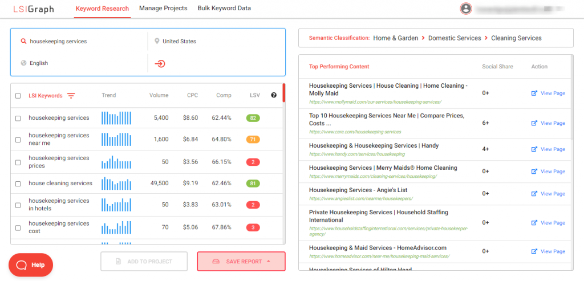The height and width of the screenshot is (281, 584).
Task: Click the keyword table red scrollbar
Action: (x=284, y=93)
